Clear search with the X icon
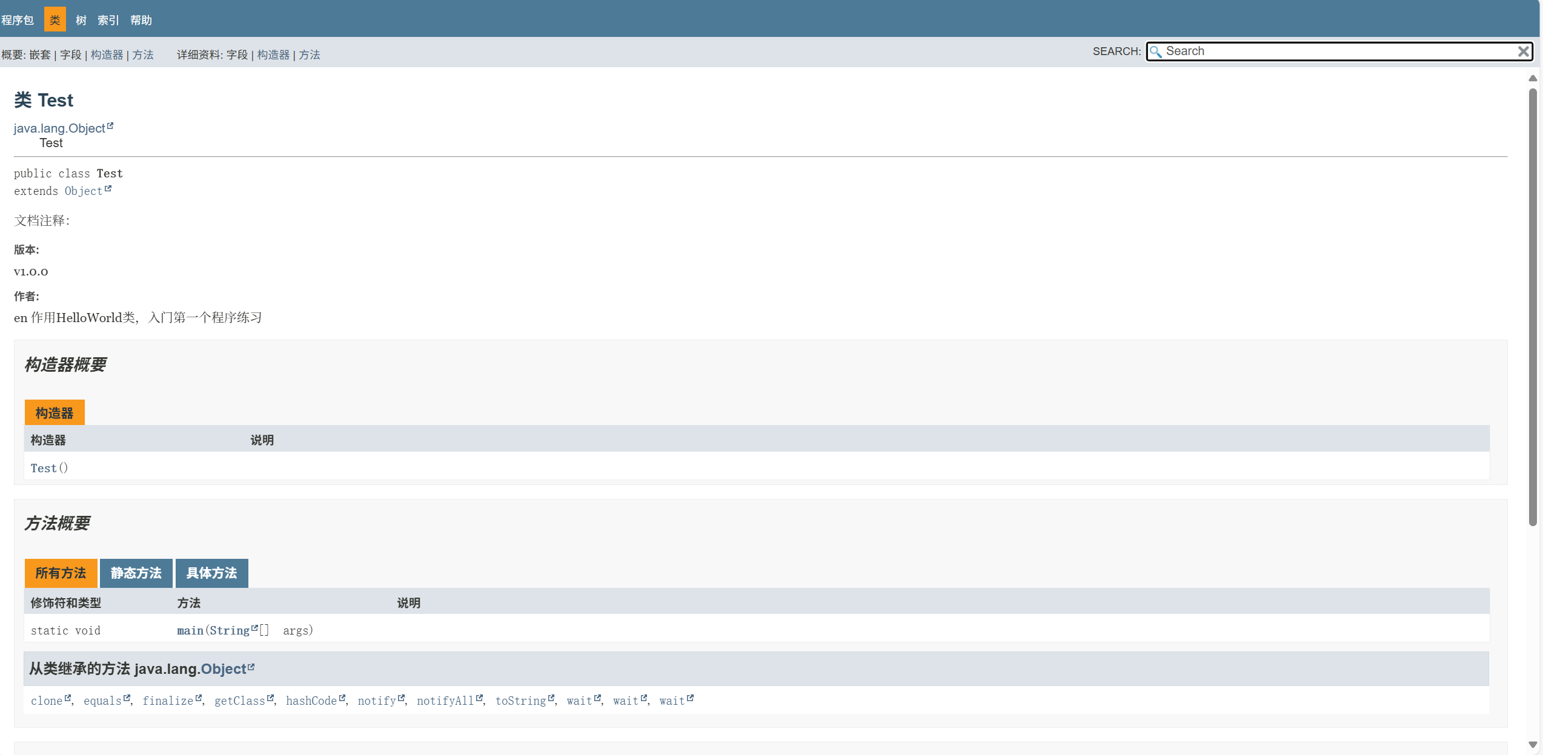1543x755 pixels. click(x=1523, y=51)
